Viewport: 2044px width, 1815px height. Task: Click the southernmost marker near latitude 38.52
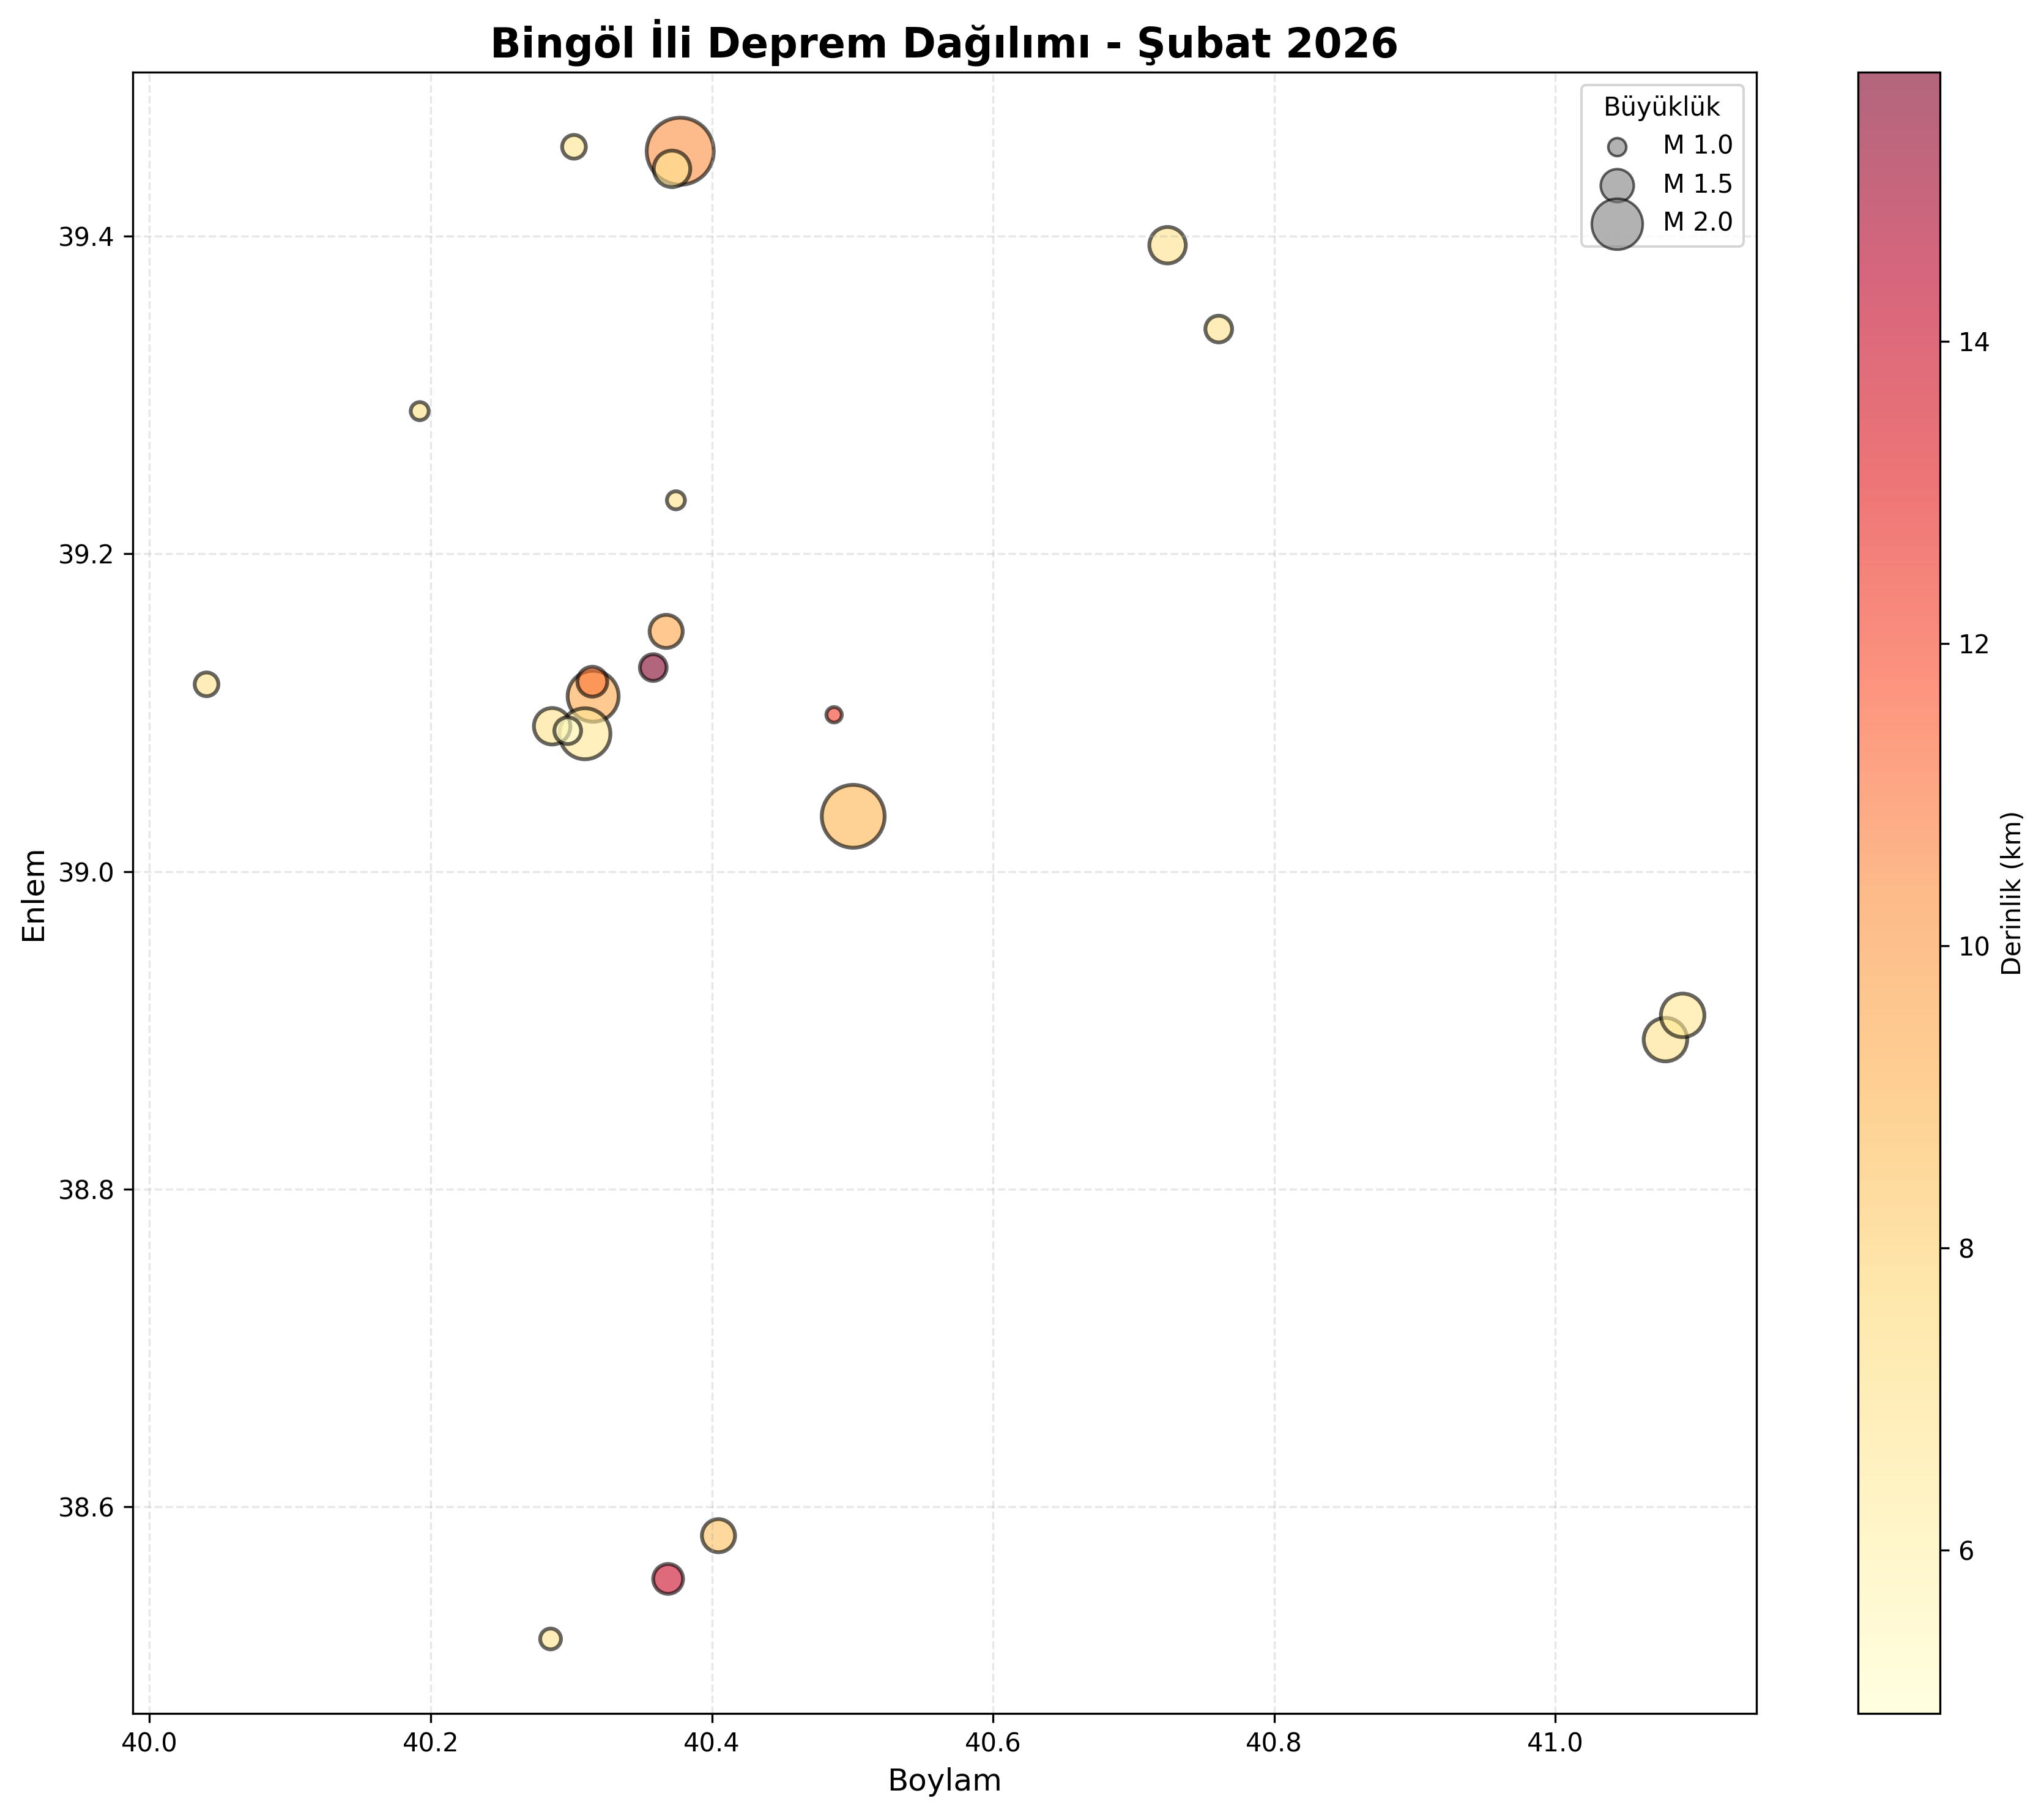point(550,1639)
